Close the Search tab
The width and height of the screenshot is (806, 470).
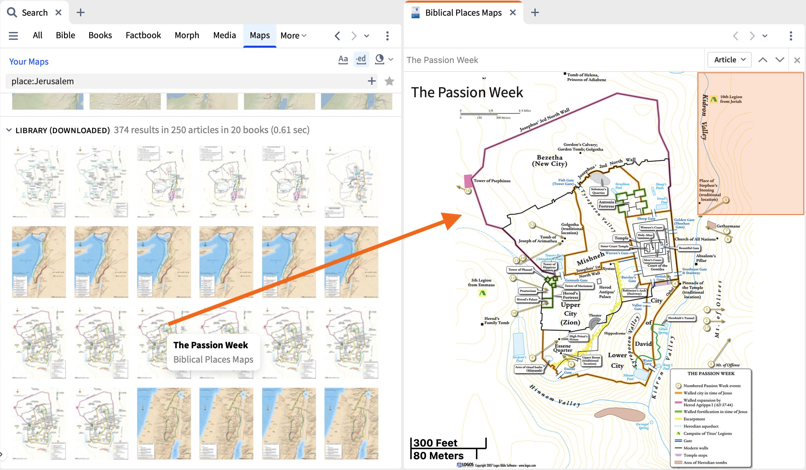click(58, 12)
